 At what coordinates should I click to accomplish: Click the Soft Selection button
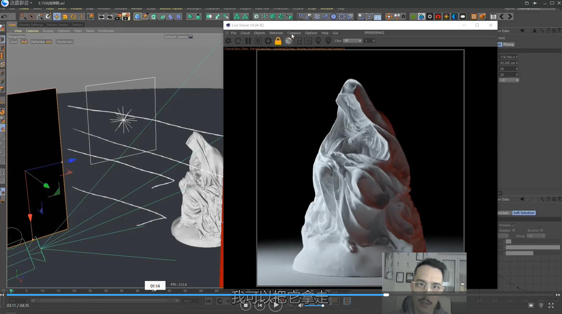pos(523,213)
